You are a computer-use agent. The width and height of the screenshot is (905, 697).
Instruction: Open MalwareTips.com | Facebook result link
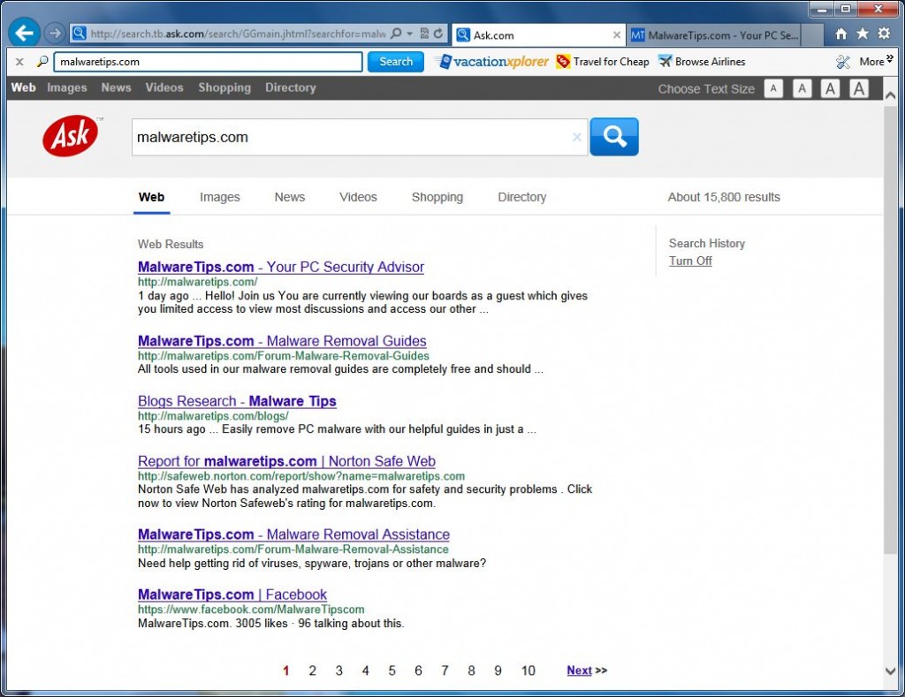point(232,595)
